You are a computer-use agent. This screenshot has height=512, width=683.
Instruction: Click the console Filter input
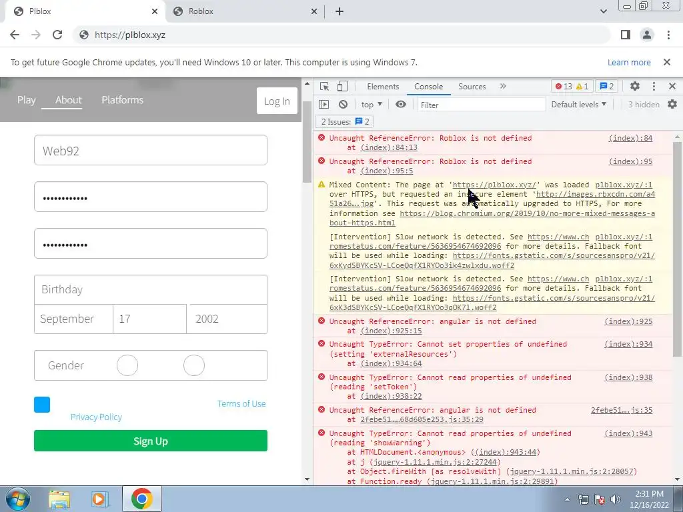pyautogui.click(x=482, y=105)
